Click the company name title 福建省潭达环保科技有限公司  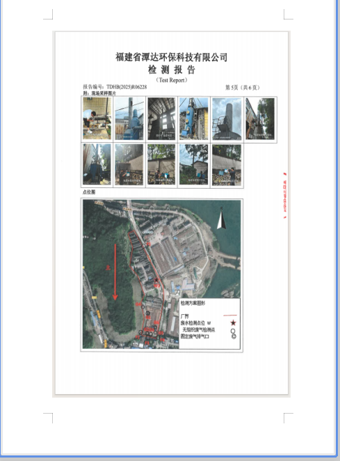coord(172,56)
